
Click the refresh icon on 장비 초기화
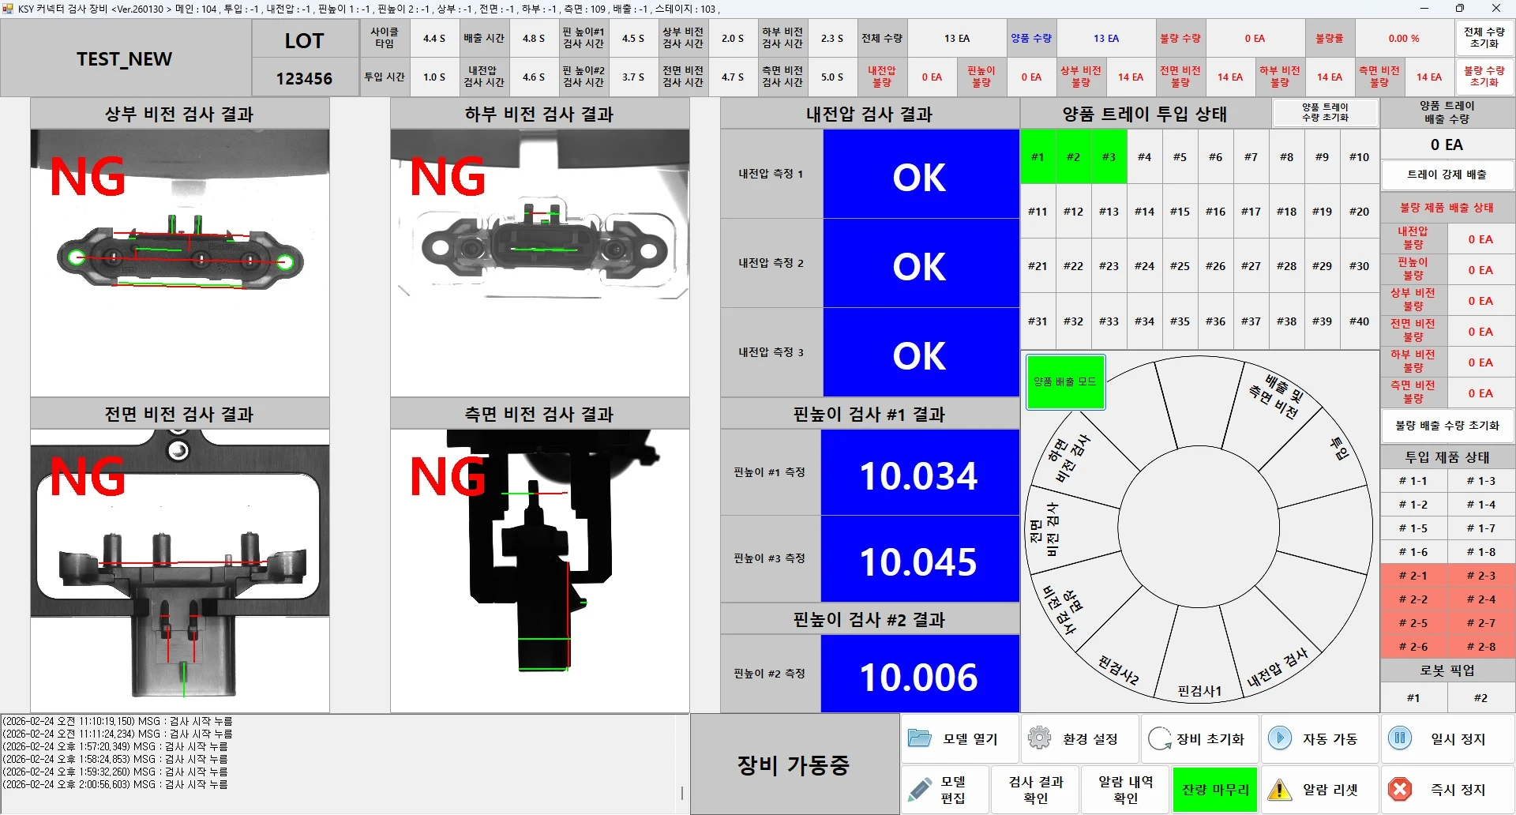tap(1159, 738)
